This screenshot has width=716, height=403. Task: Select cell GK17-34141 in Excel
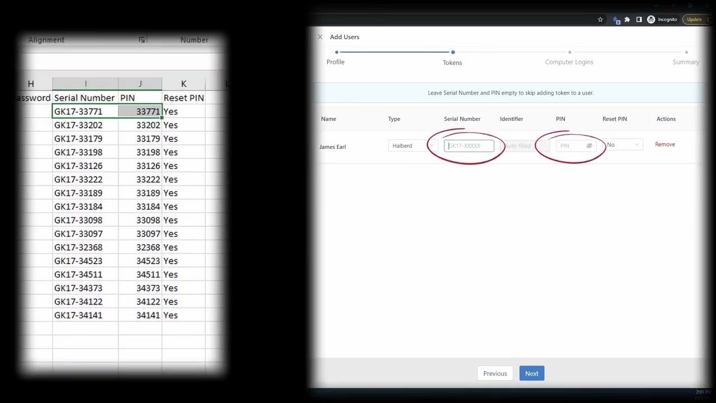point(86,315)
